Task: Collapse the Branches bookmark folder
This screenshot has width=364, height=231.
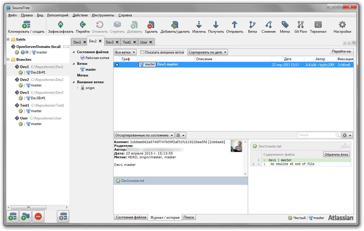Action: (8, 59)
